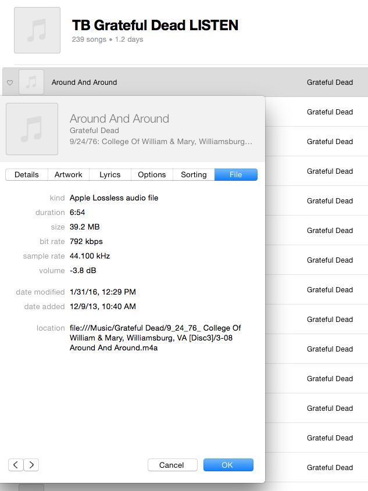This screenshot has height=491, width=368.
Task: Click the TB Grateful Dead LISTEN playlist title
Action: point(155,26)
